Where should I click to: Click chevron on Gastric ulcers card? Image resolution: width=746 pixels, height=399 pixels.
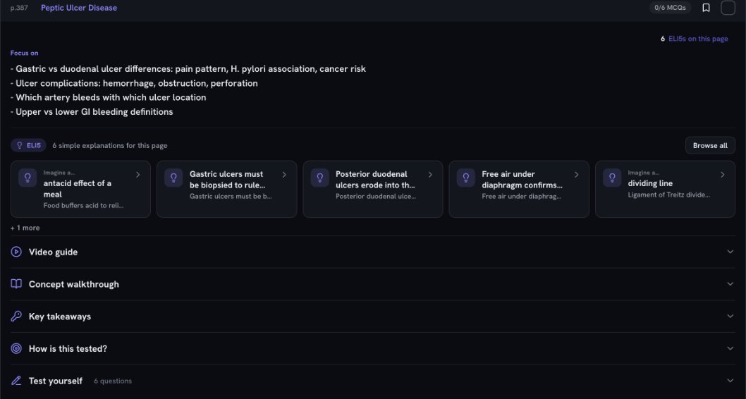[284, 175]
